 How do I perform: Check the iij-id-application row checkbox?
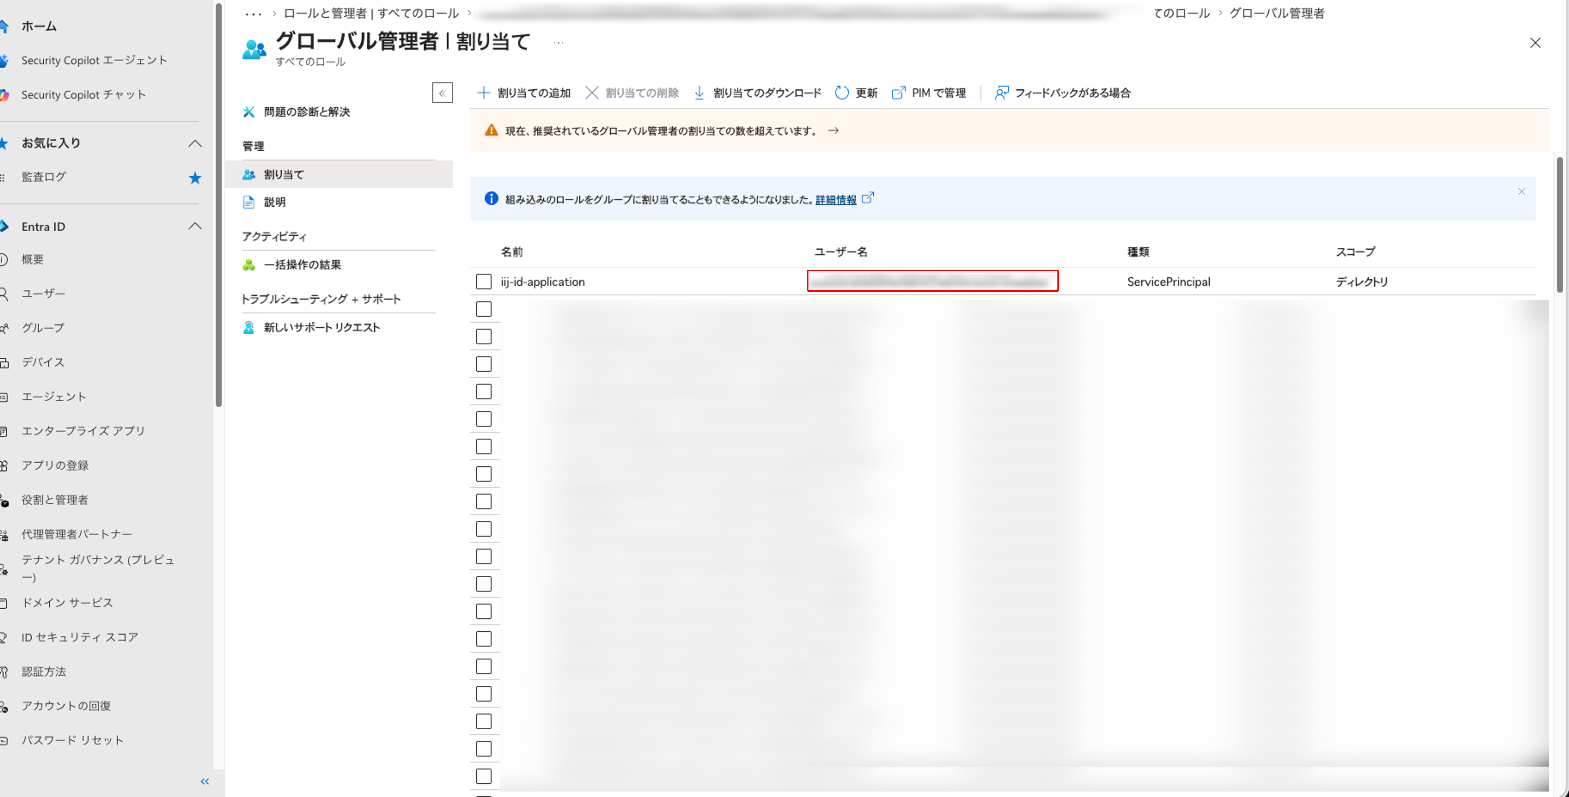pos(483,281)
